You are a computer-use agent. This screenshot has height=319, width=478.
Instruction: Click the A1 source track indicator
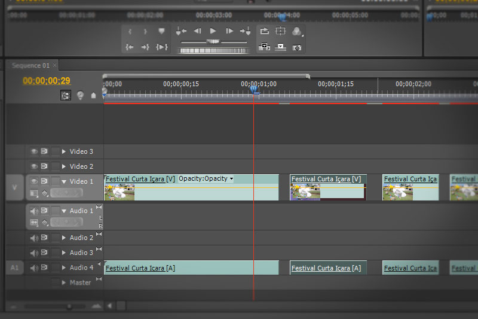pos(15,268)
